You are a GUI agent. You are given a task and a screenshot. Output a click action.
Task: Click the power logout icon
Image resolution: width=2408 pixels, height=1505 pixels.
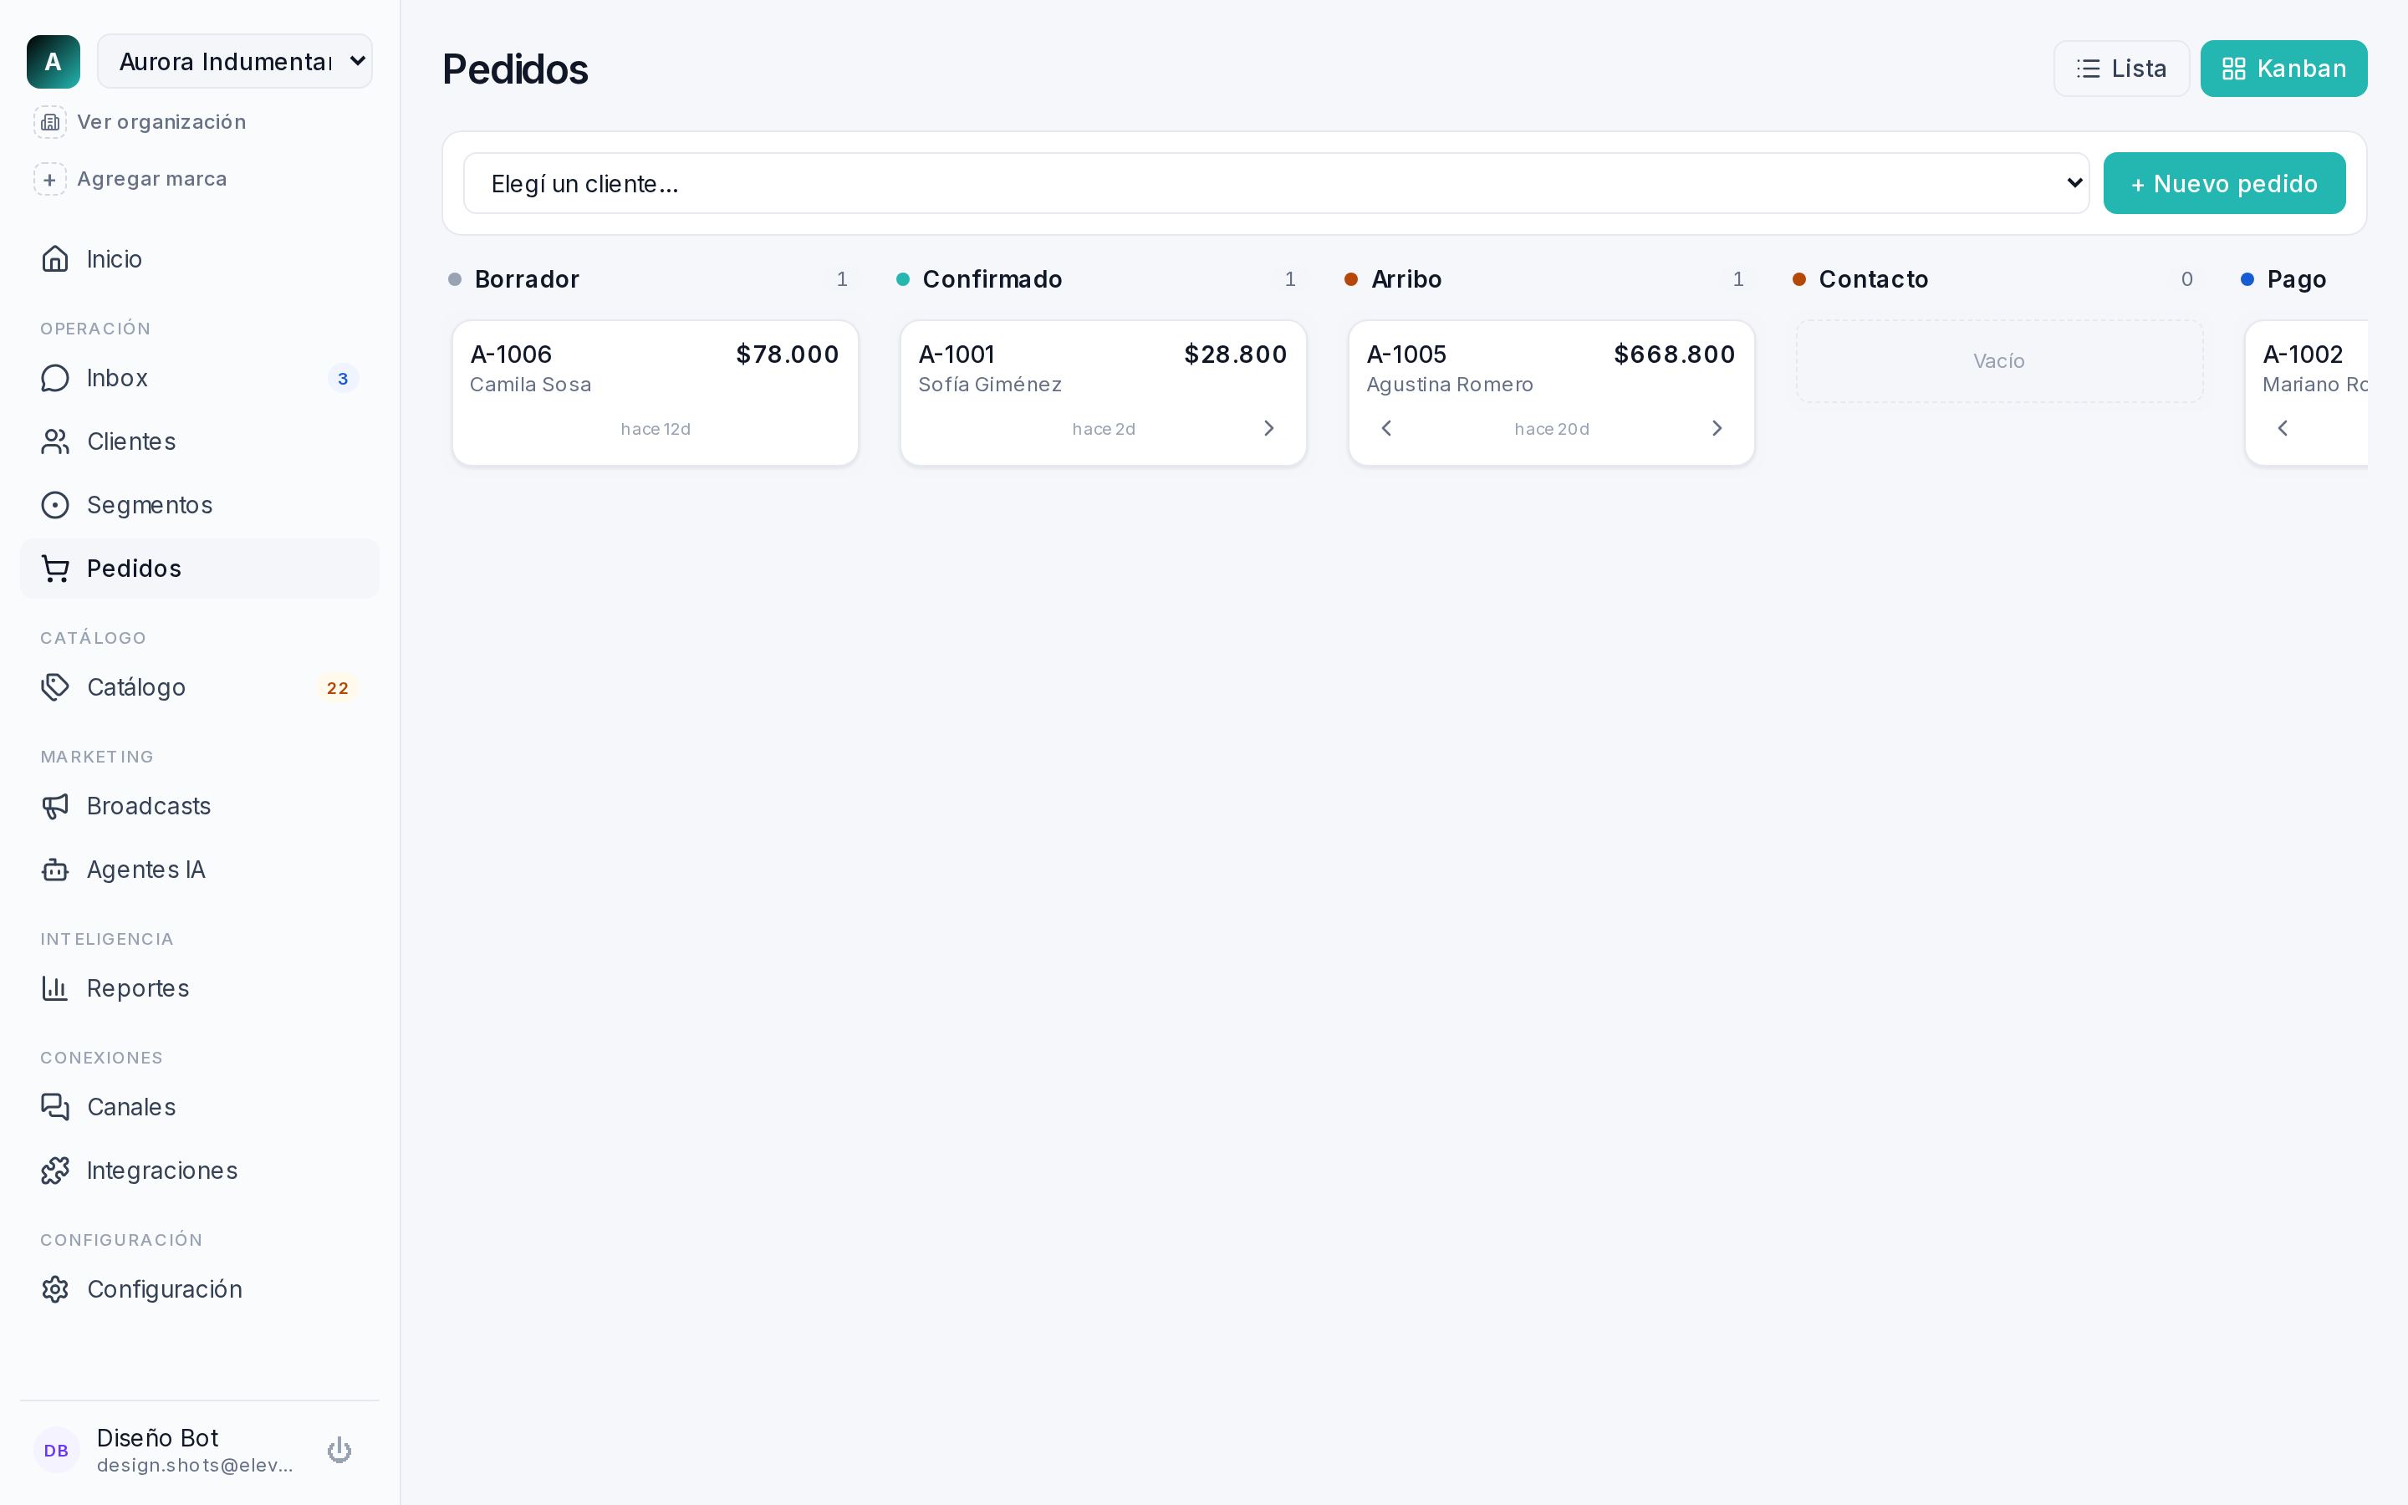point(339,1449)
